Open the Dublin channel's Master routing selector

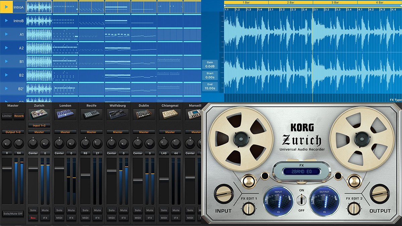click(144, 132)
